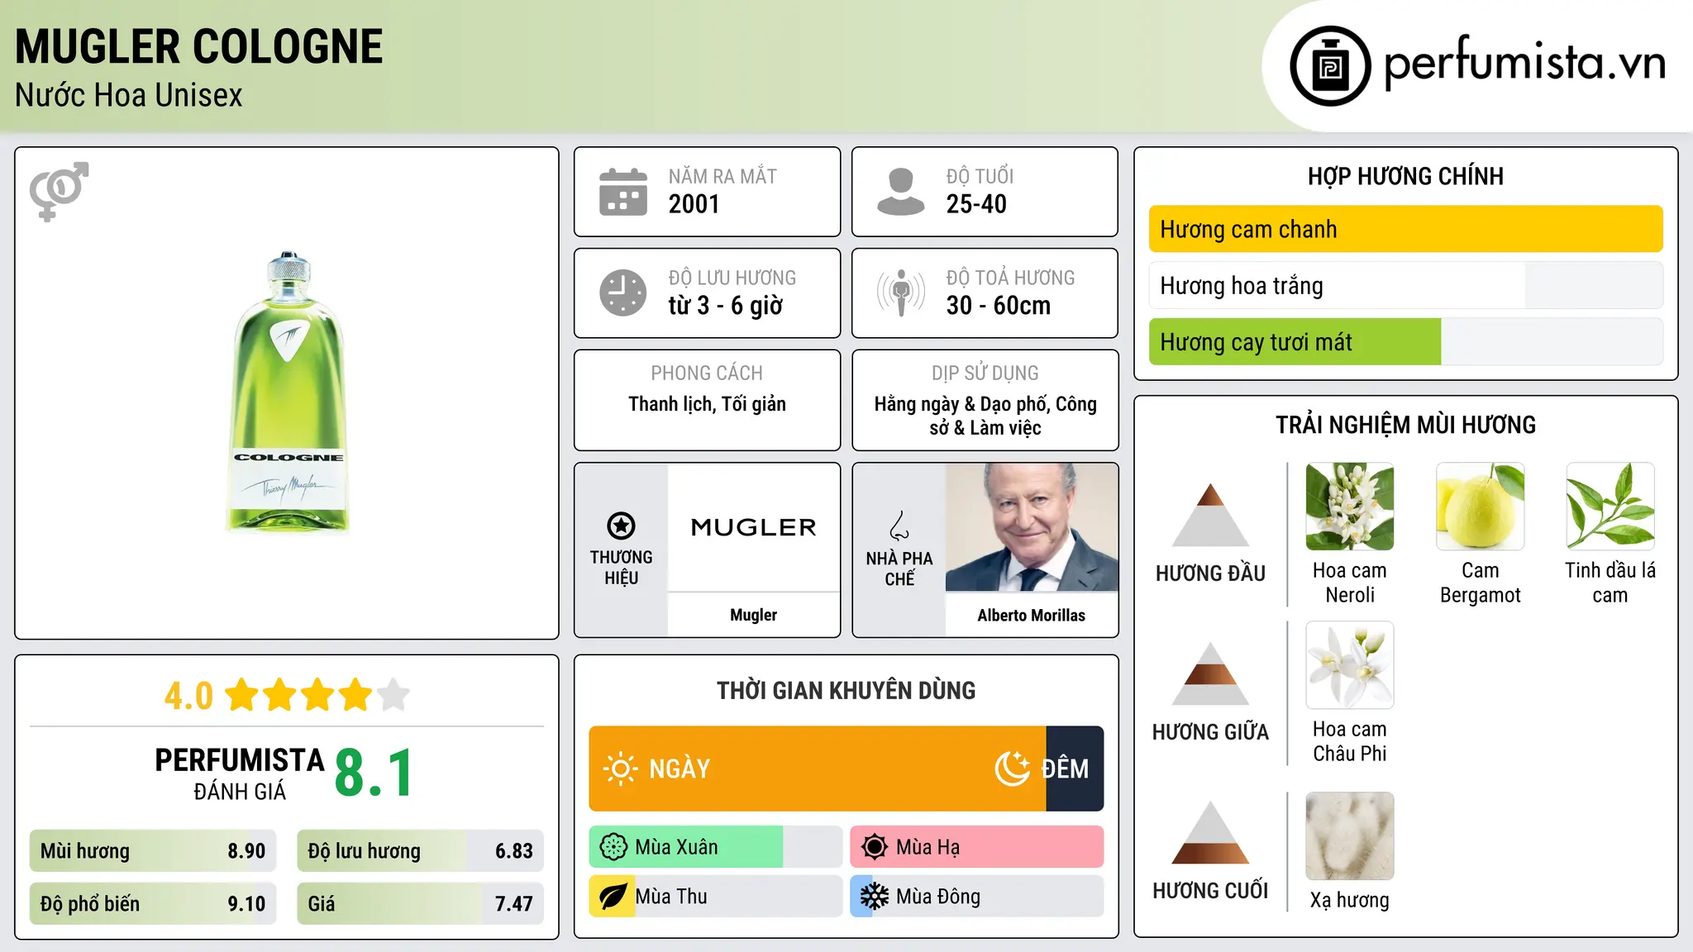
Task: Click the green Perfumista score 8.1
Action: pyautogui.click(x=374, y=773)
